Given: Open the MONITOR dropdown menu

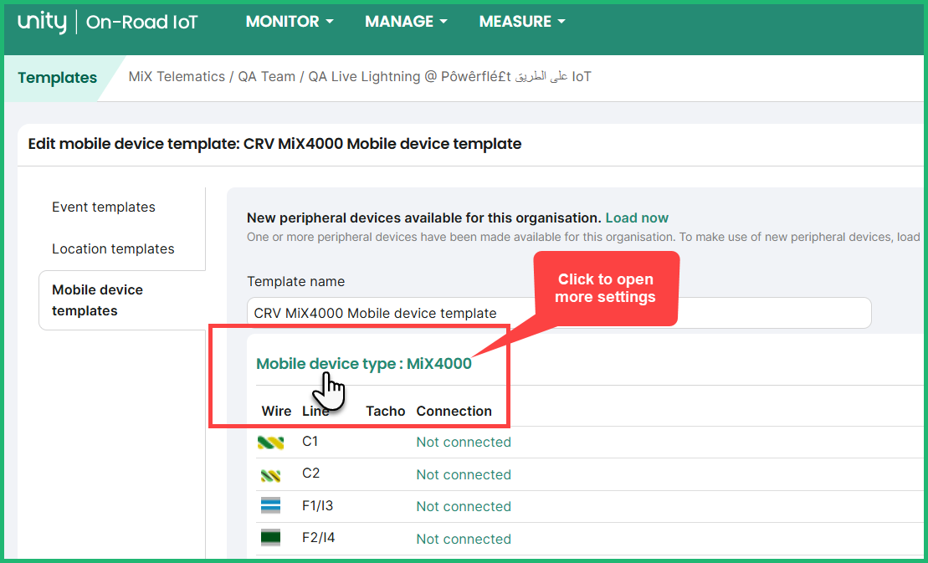Looking at the screenshot, I should [290, 21].
